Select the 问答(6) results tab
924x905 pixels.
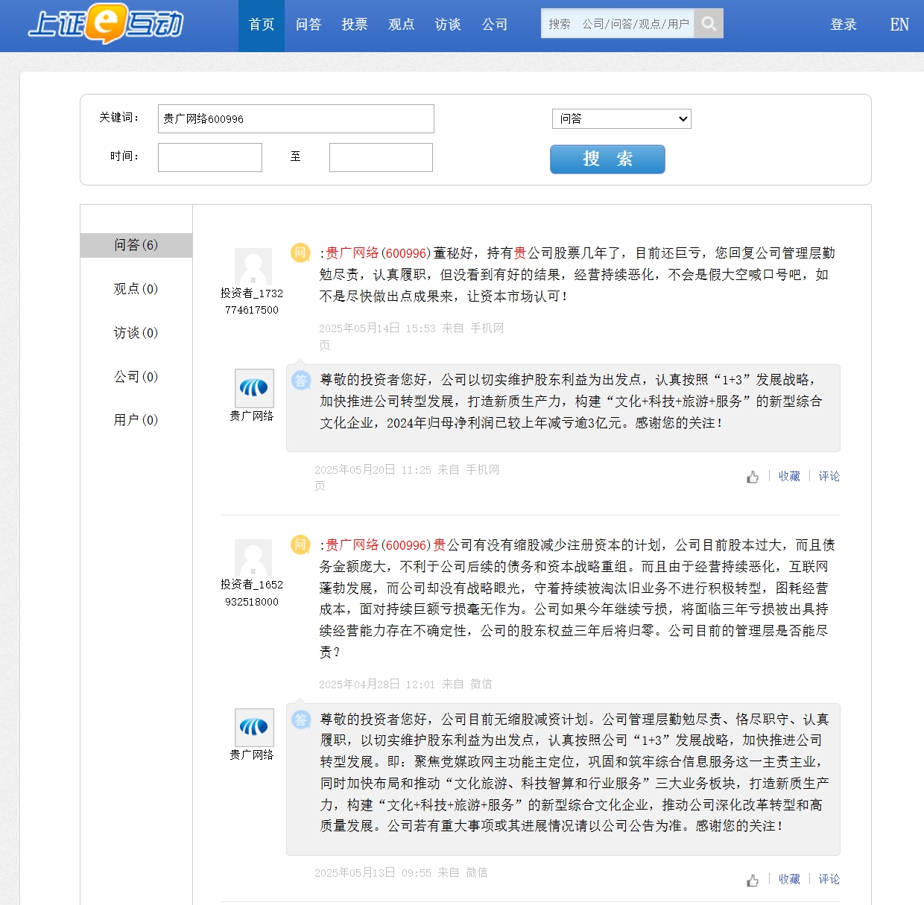pos(136,245)
